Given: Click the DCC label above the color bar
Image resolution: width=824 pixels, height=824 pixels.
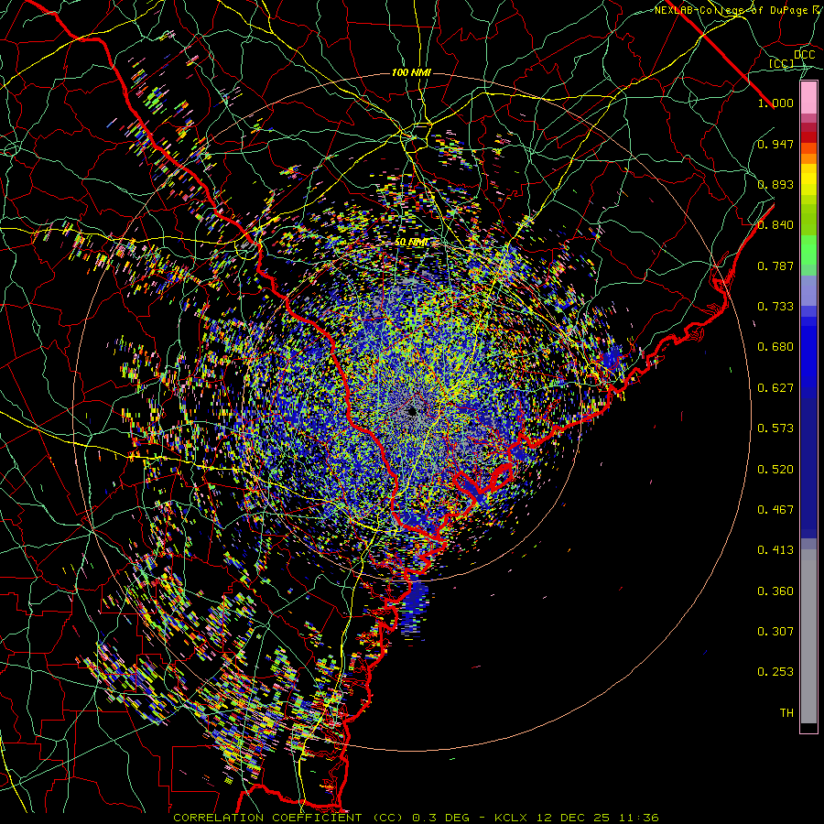Looking at the screenshot, I should pyautogui.click(x=805, y=54).
